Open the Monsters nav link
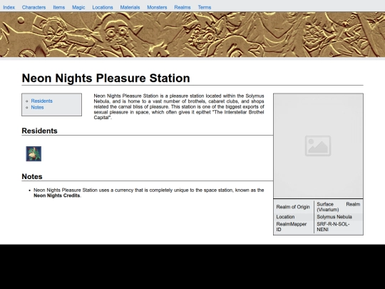This screenshot has height=289, width=385. pyautogui.click(x=157, y=7)
